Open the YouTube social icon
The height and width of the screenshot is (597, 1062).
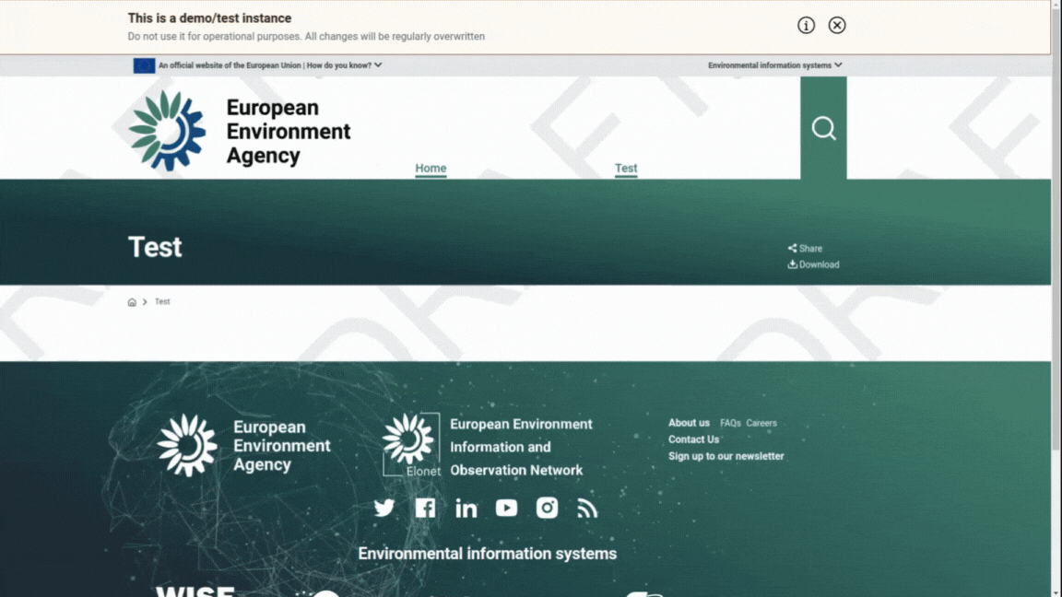pyautogui.click(x=506, y=508)
